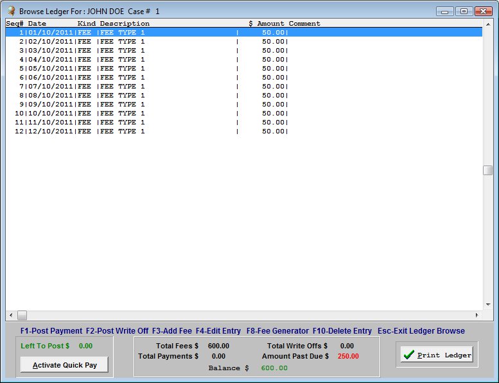The width and height of the screenshot is (499, 383).
Task: Select ledger entry dated 02/10/2011
Action: click(x=244, y=41)
